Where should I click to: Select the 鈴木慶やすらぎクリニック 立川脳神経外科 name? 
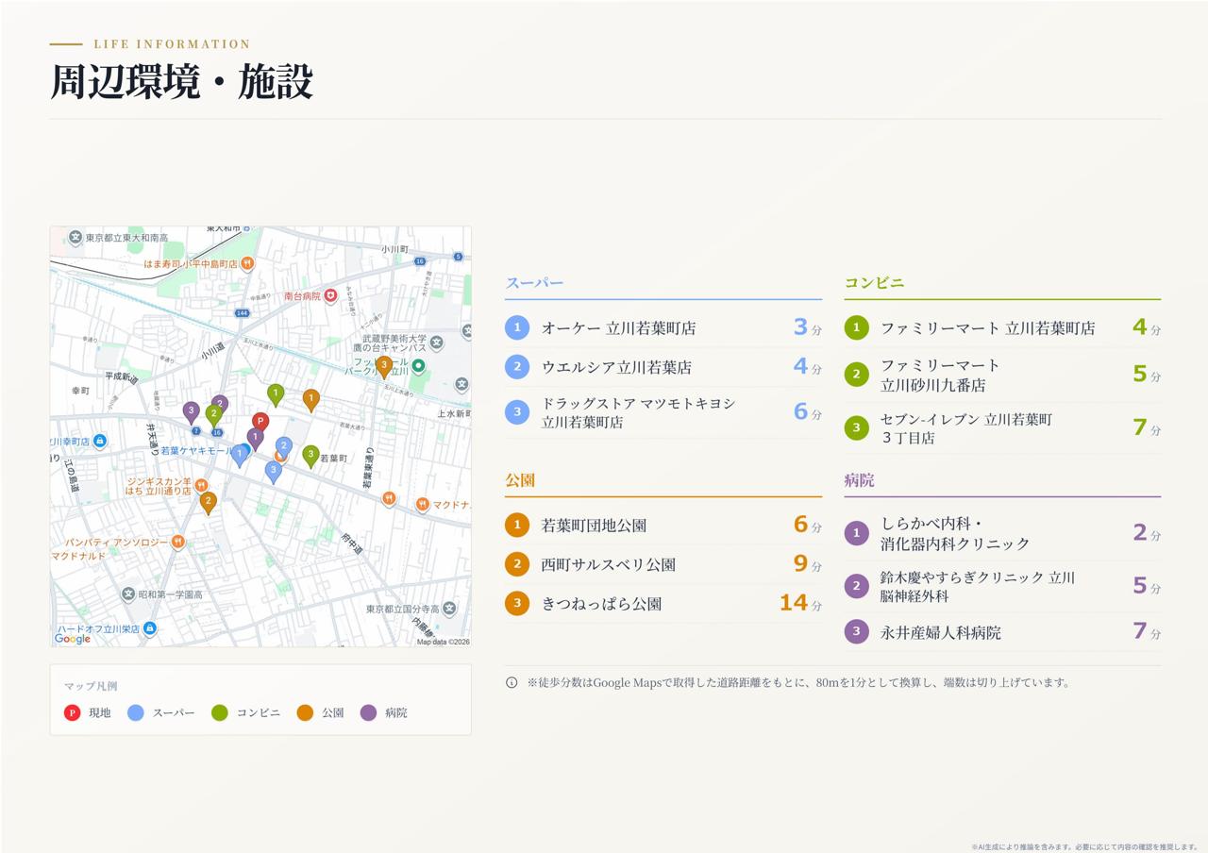[978, 586]
